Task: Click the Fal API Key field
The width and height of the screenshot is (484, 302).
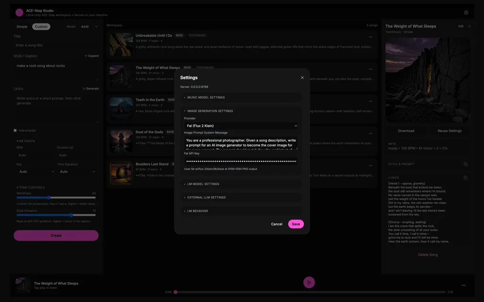Action: [x=241, y=161]
